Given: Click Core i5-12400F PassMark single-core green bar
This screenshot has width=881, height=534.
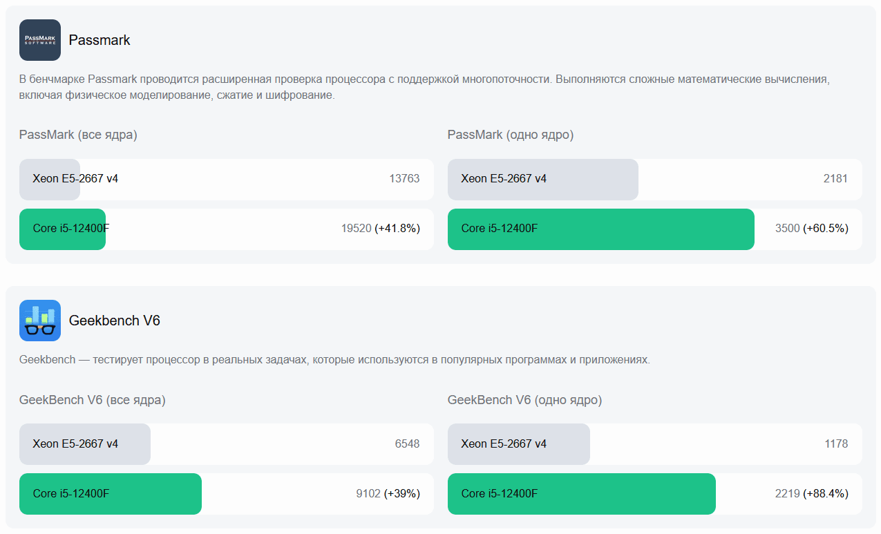Looking at the screenshot, I should [x=600, y=229].
